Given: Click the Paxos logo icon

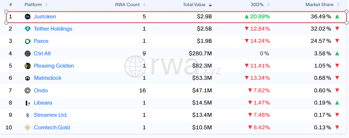Looking at the screenshot, I should 27,41.
